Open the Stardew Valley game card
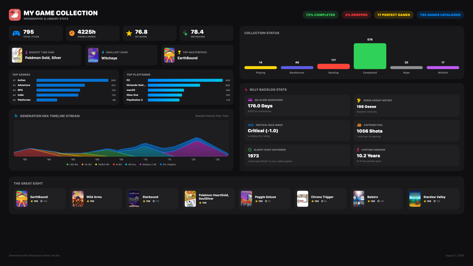Image resolution: width=473 pixels, height=266 pixels. pyautogui.click(x=433, y=199)
